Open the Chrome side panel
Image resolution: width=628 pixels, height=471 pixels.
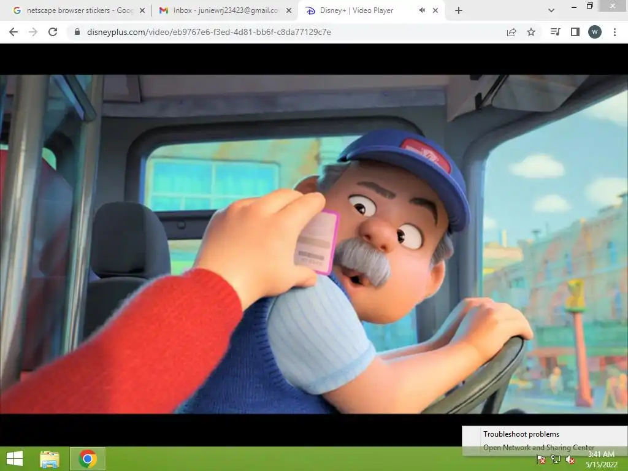coord(575,32)
